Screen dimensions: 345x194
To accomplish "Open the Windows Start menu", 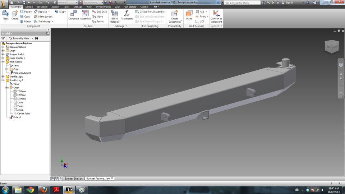I will (5, 190).
